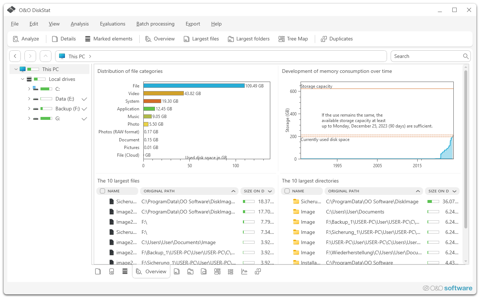Image resolution: width=480 pixels, height=298 pixels.
Task: Select the Image directory under F:\Wiederherstellung
Action: click(x=371, y=252)
